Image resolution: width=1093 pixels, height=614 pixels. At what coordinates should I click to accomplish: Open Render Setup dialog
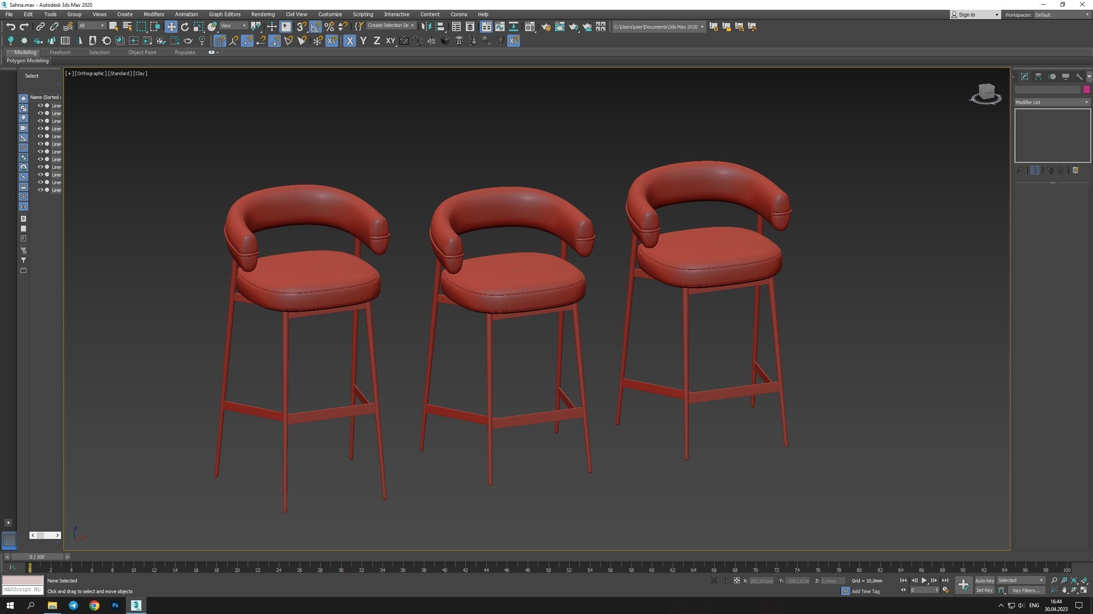pos(546,27)
